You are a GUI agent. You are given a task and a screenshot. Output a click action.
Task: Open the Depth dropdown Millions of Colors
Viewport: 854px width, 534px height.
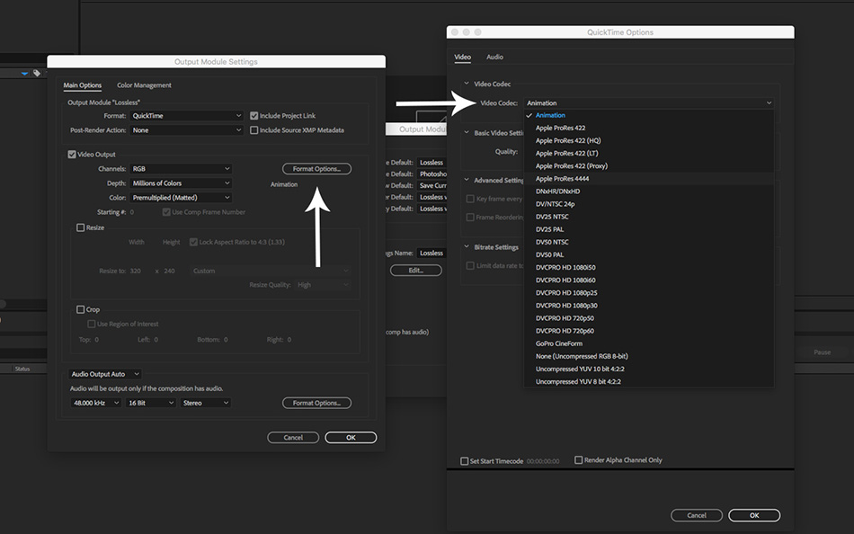click(x=182, y=183)
